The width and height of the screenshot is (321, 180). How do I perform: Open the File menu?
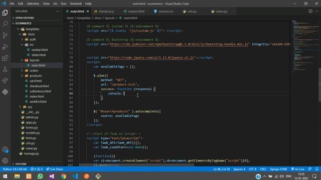(x=12, y=3)
